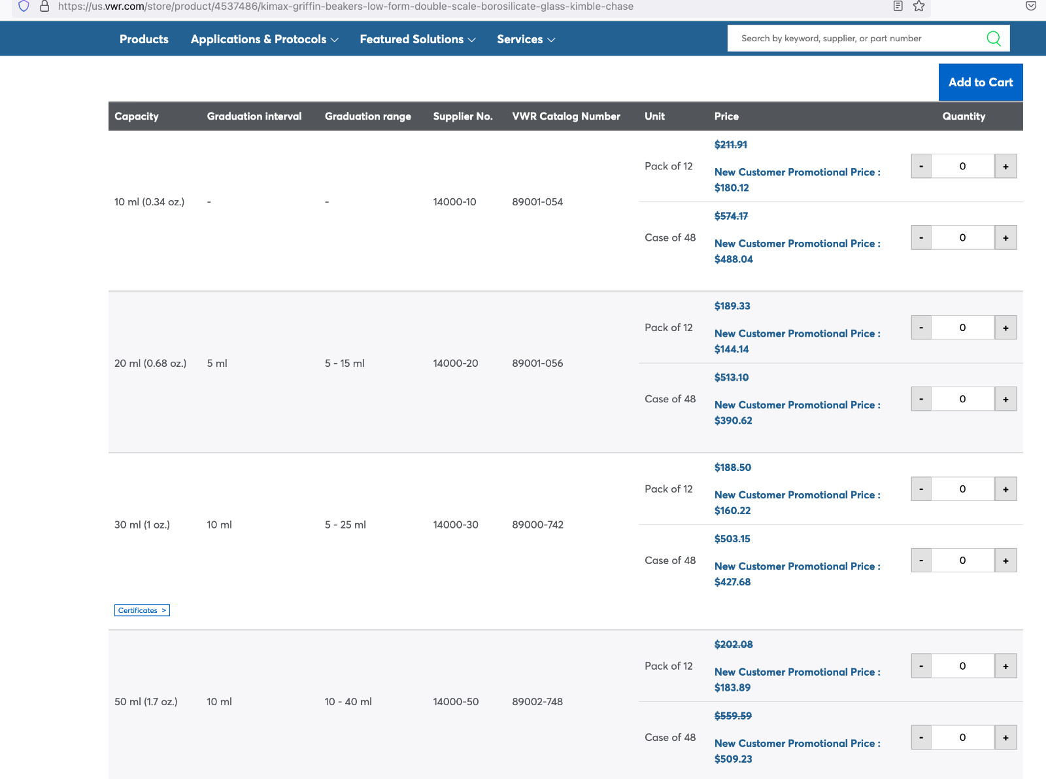Increase quantity for 20 ml Case of 48

[1005, 399]
